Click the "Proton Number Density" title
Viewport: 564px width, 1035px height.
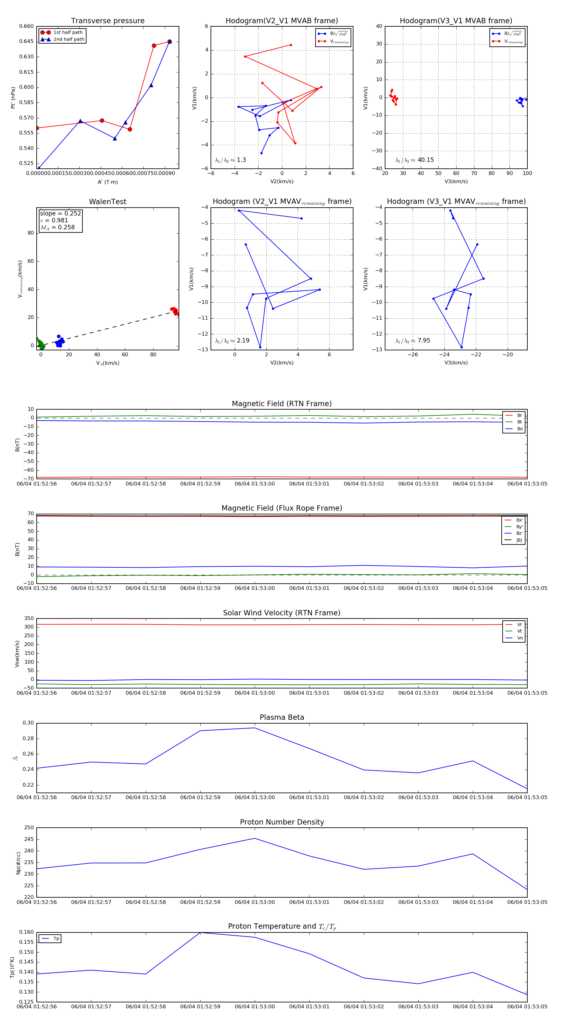[x=282, y=822]
